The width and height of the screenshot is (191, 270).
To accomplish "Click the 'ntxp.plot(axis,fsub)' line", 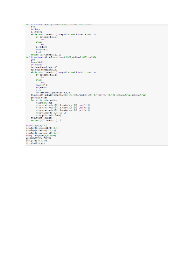I will pos(48,115).
